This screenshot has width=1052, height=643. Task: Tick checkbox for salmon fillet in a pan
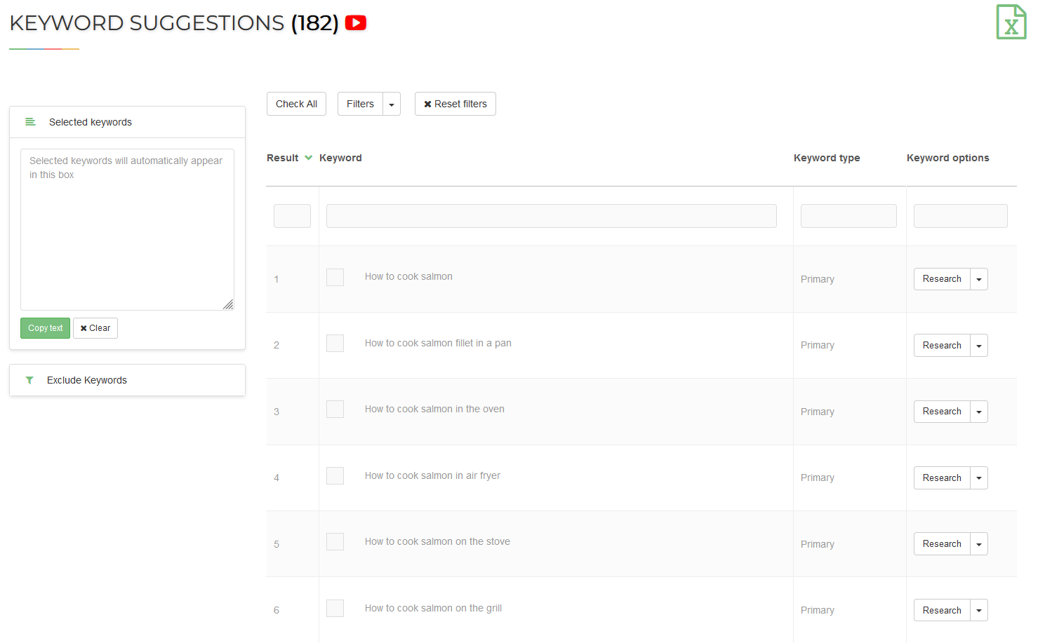[335, 343]
